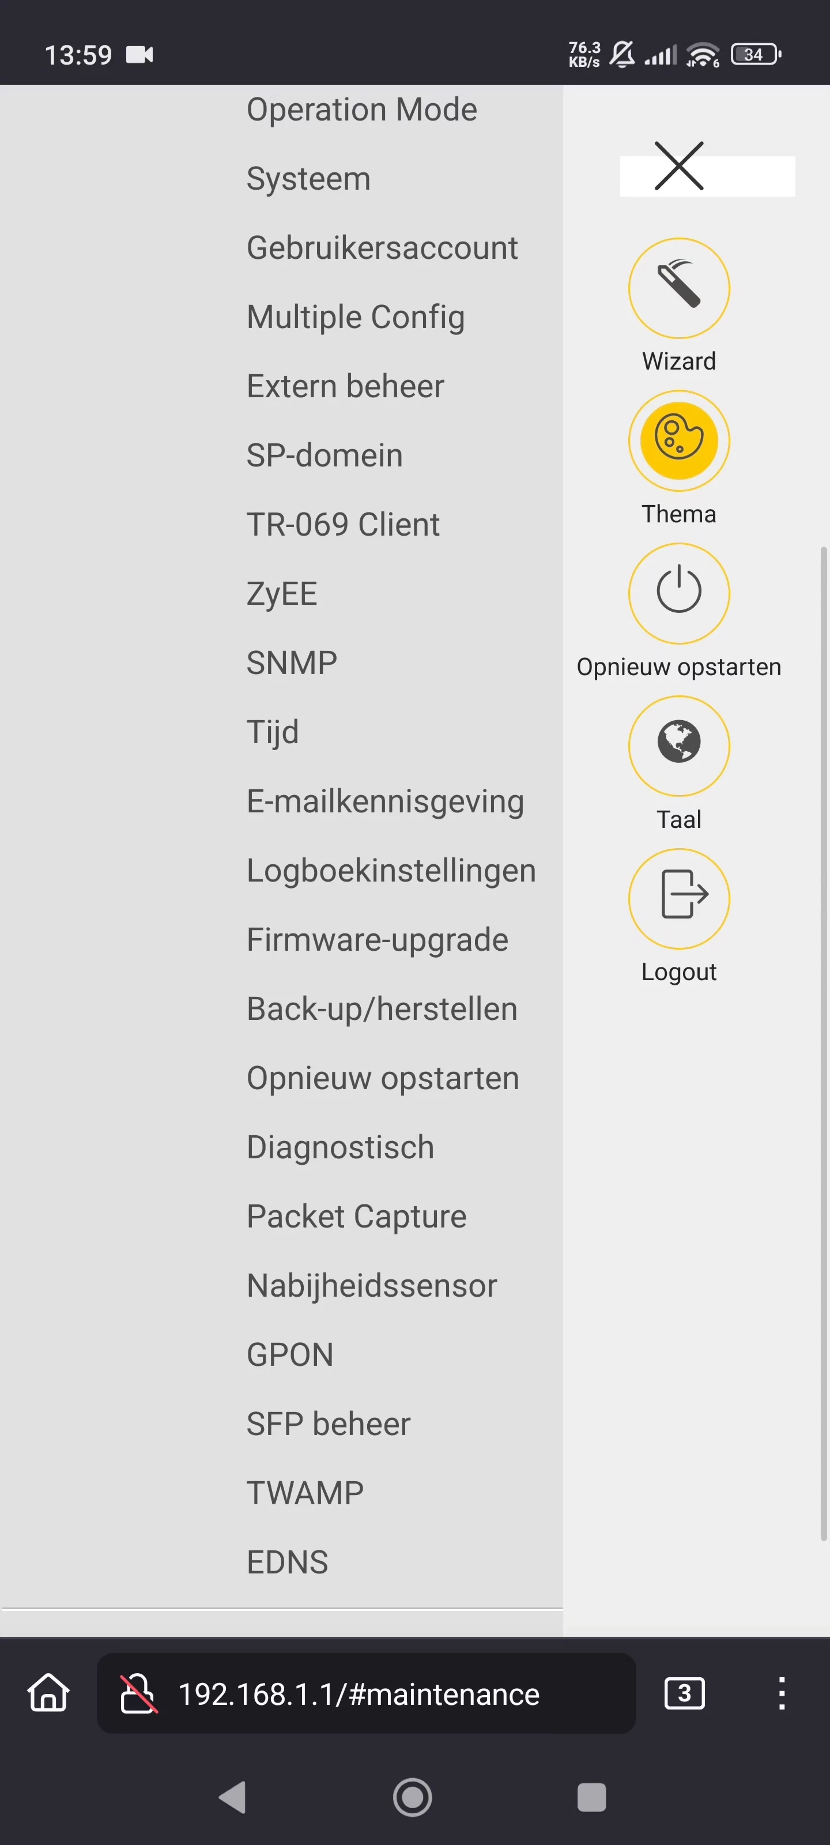Image resolution: width=830 pixels, height=1845 pixels.
Task: Open the Wizard icon
Action: (x=678, y=288)
